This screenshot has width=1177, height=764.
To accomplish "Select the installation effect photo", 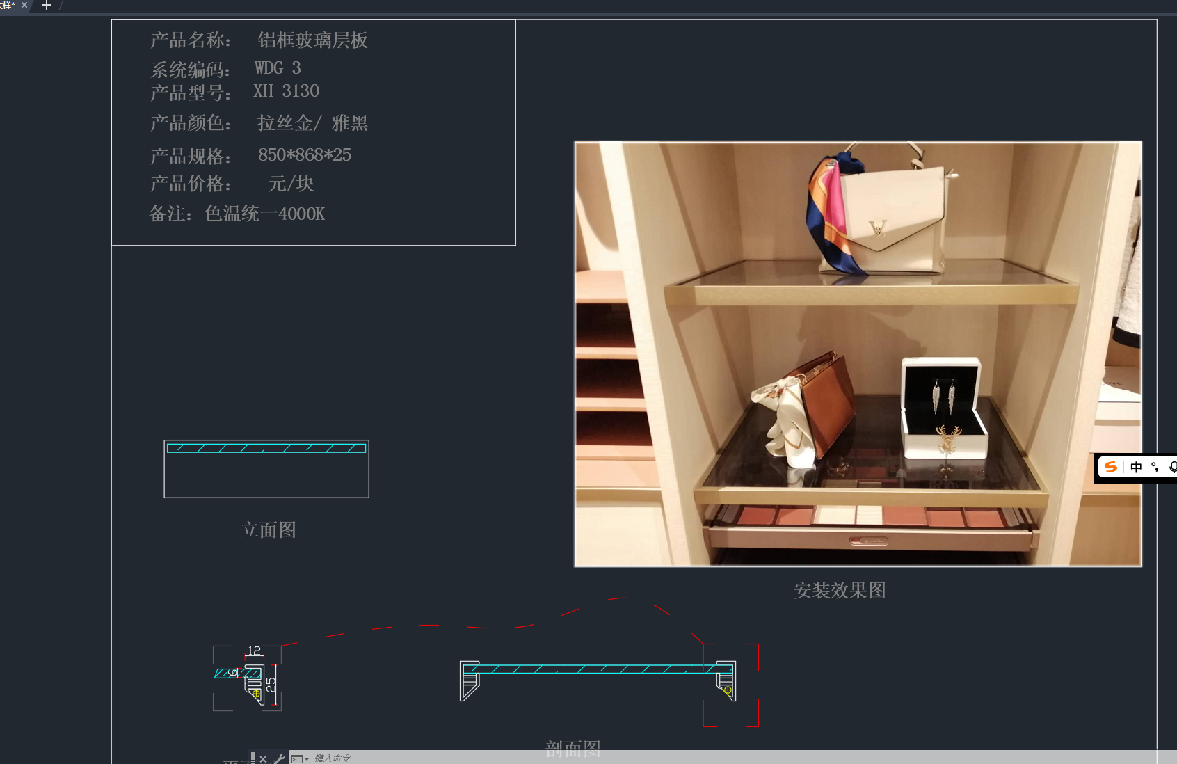I will click(857, 353).
